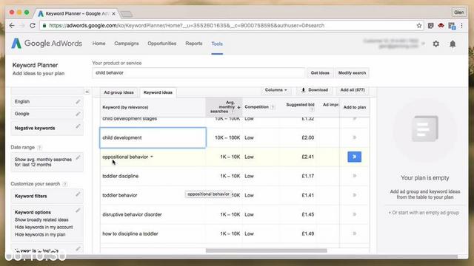Click the toddler behavior keyword
Image resolution: width=474 pixels, height=266 pixels.
[120, 195]
